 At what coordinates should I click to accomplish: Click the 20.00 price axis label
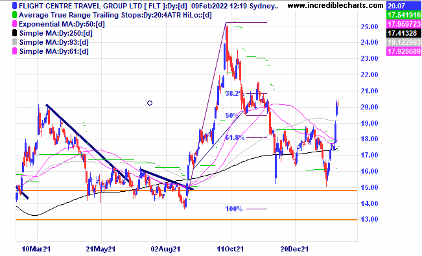pyautogui.click(x=369, y=107)
